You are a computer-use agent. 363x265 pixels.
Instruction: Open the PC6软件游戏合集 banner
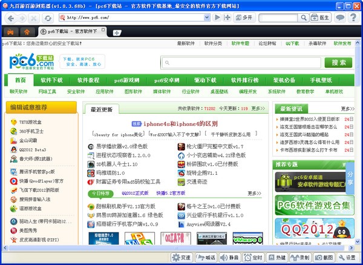coord(315,205)
